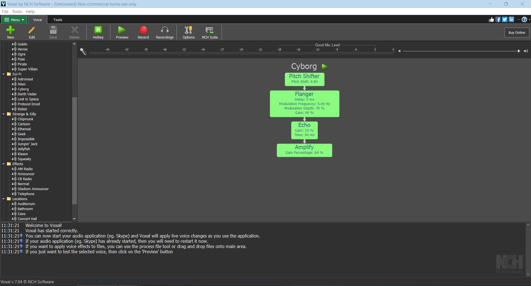Click the quiet speaker icon at volume slider start
Image resolution: width=531 pixels, height=286 pixels.
399,51
